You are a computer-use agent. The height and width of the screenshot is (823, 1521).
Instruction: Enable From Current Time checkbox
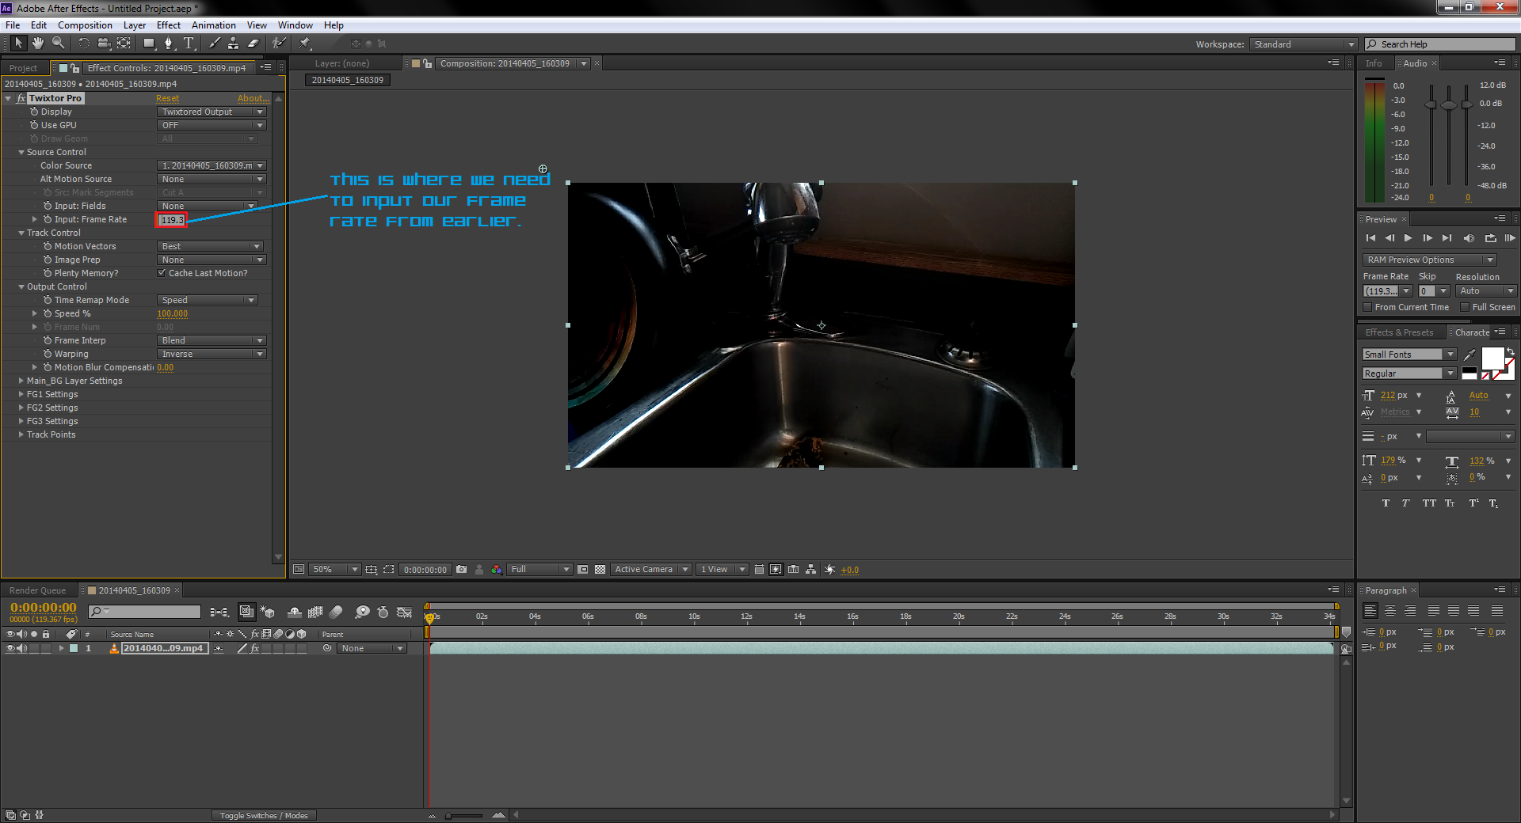[1367, 307]
